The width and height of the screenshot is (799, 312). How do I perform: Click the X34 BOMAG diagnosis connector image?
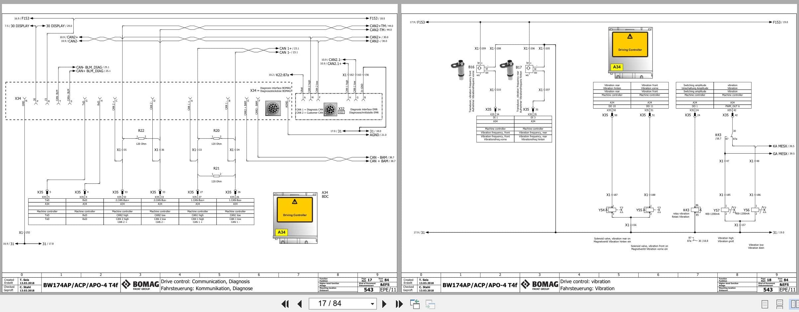[273, 108]
